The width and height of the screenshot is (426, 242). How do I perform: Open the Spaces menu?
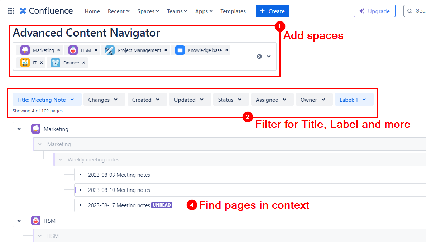(148, 11)
